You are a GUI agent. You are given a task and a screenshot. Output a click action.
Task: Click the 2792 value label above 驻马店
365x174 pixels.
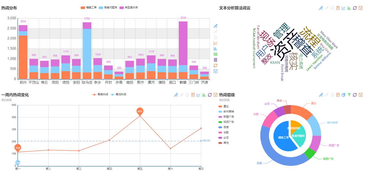(x=87, y=19)
